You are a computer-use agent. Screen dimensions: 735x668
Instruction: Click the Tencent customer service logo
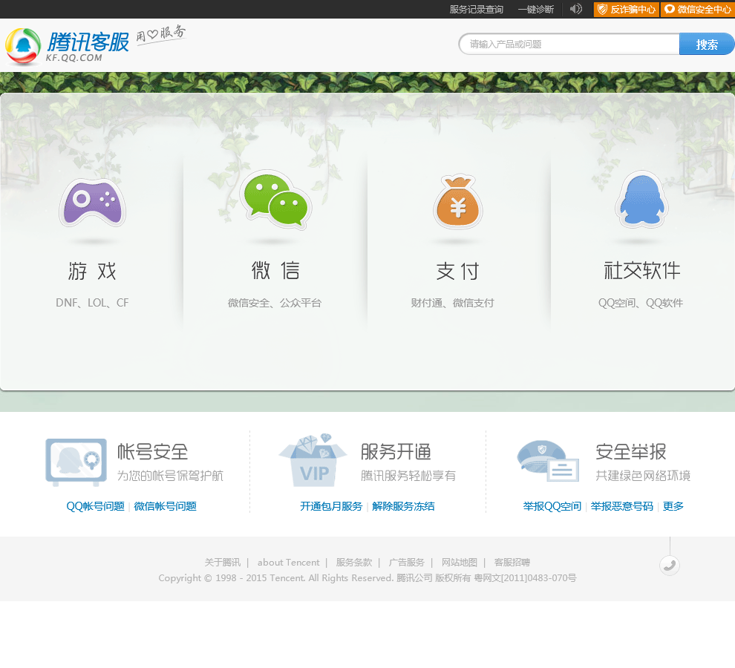[68, 46]
